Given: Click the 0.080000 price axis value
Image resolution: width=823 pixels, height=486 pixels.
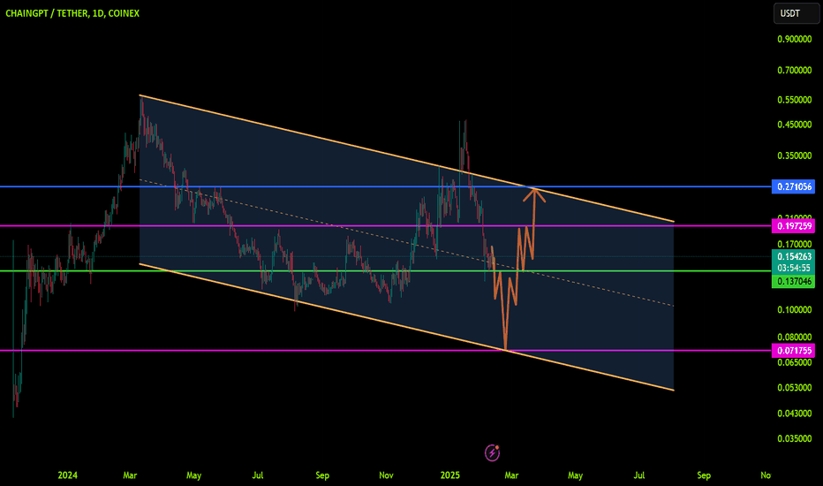Looking at the screenshot, I should pos(794,337).
